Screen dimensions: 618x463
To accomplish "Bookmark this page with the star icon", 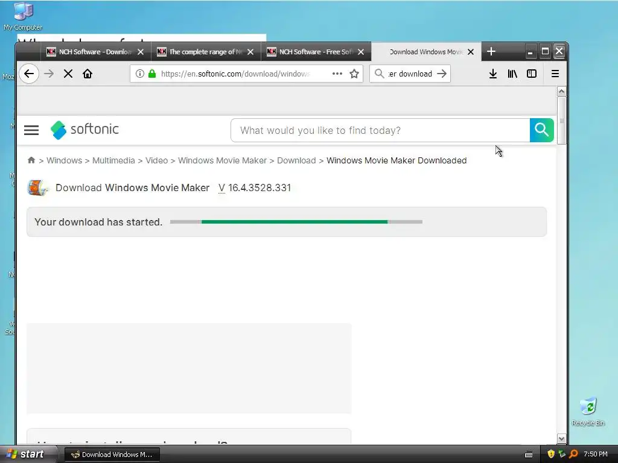I will click(x=354, y=74).
